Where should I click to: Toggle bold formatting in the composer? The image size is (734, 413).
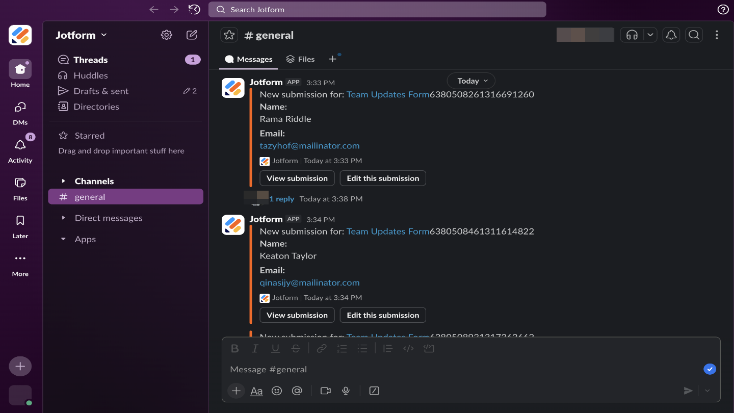[235, 348]
